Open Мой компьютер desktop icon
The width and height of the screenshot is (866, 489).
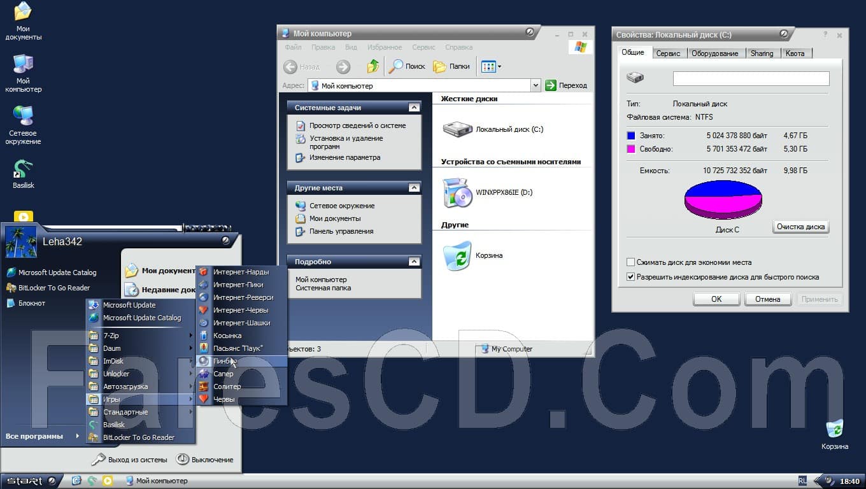pyautogui.click(x=23, y=73)
